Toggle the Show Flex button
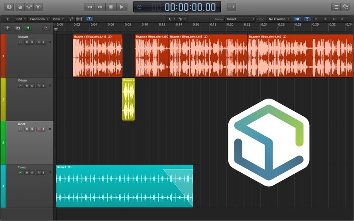This screenshot has width=354, height=221. [79, 19]
